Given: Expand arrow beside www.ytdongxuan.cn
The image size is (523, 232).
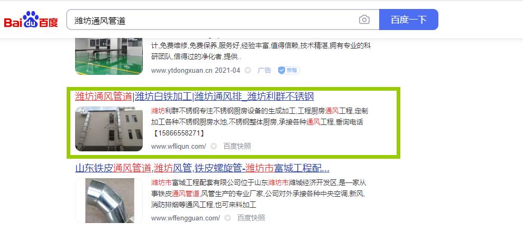Looking at the screenshot, I should pyautogui.click(x=247, y=71).
